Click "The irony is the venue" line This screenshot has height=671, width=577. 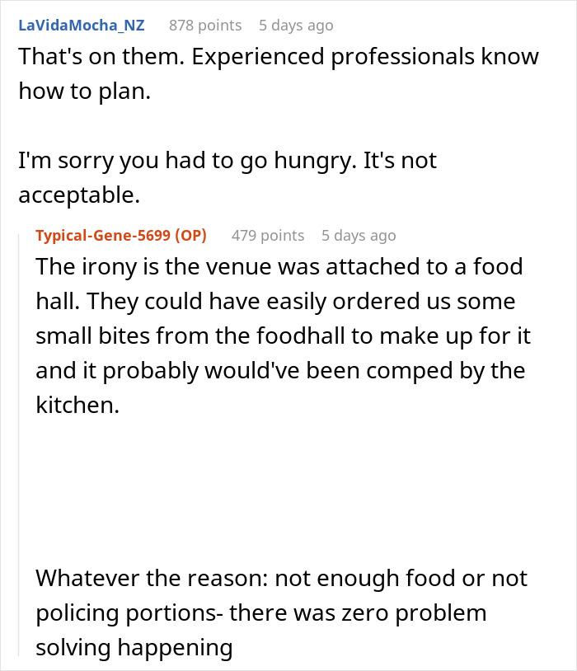(x=279, y=266)
